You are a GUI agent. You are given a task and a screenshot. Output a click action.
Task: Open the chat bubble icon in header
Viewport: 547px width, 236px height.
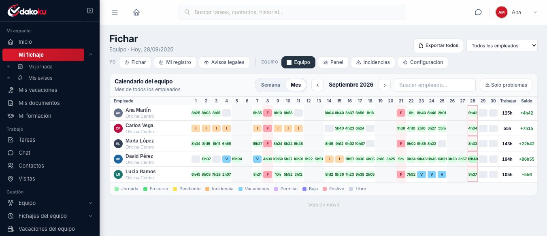(x=478, y=12)
